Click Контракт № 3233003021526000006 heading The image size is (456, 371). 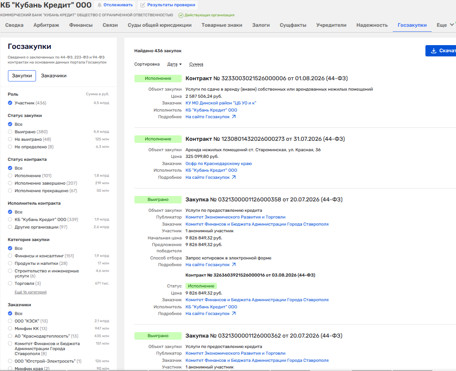click(x=266, y=78)
